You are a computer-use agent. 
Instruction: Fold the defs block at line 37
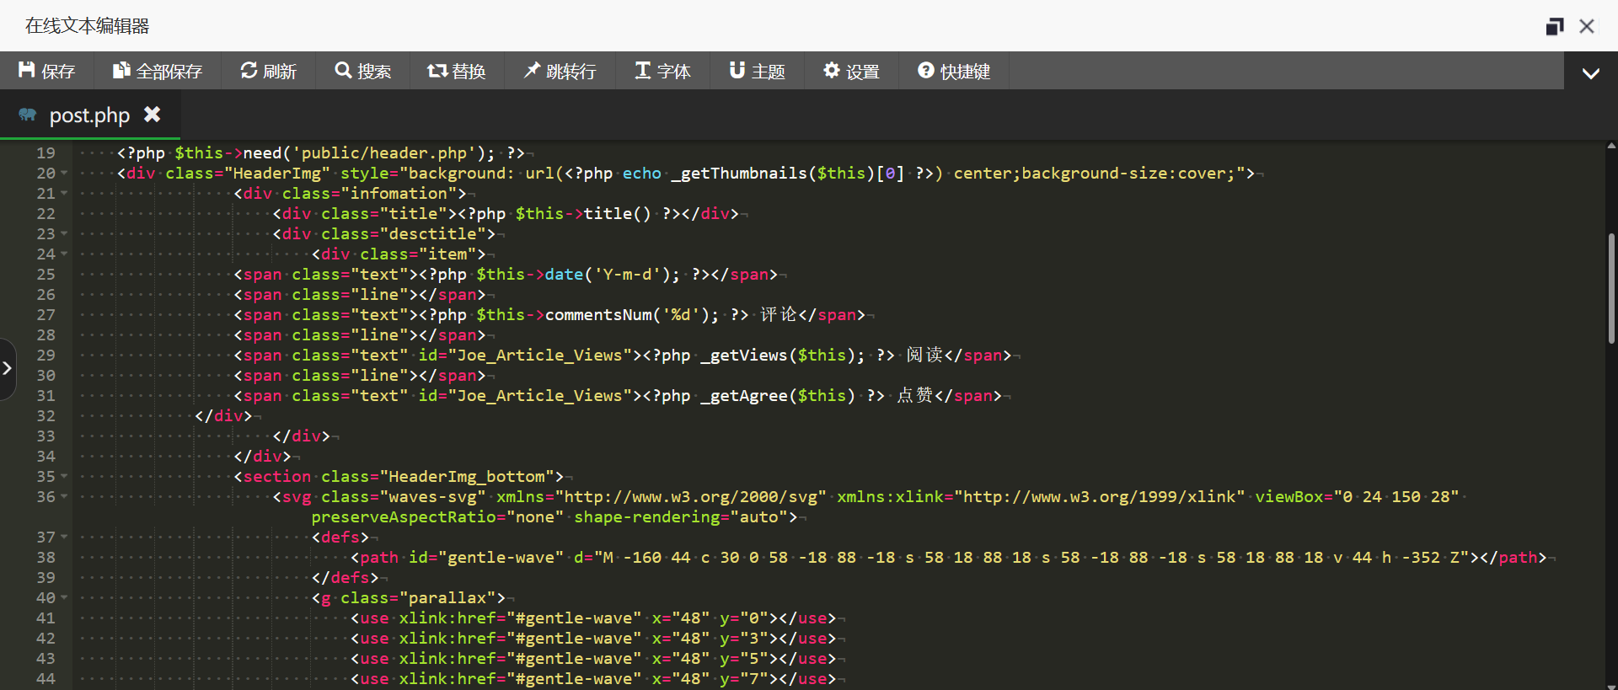pos(64,538)
